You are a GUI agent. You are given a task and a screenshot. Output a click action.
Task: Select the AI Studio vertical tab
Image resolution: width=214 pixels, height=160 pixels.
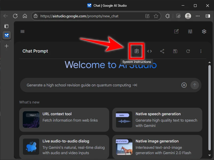pyautogui.click(x=7, y=35)
